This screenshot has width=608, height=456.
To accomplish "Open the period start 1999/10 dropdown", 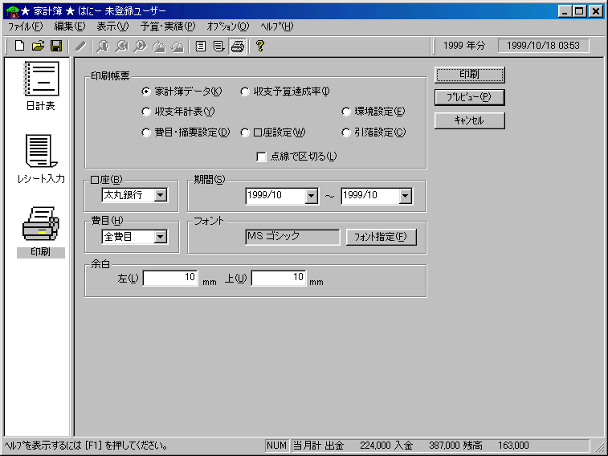I will click(311, 196).
